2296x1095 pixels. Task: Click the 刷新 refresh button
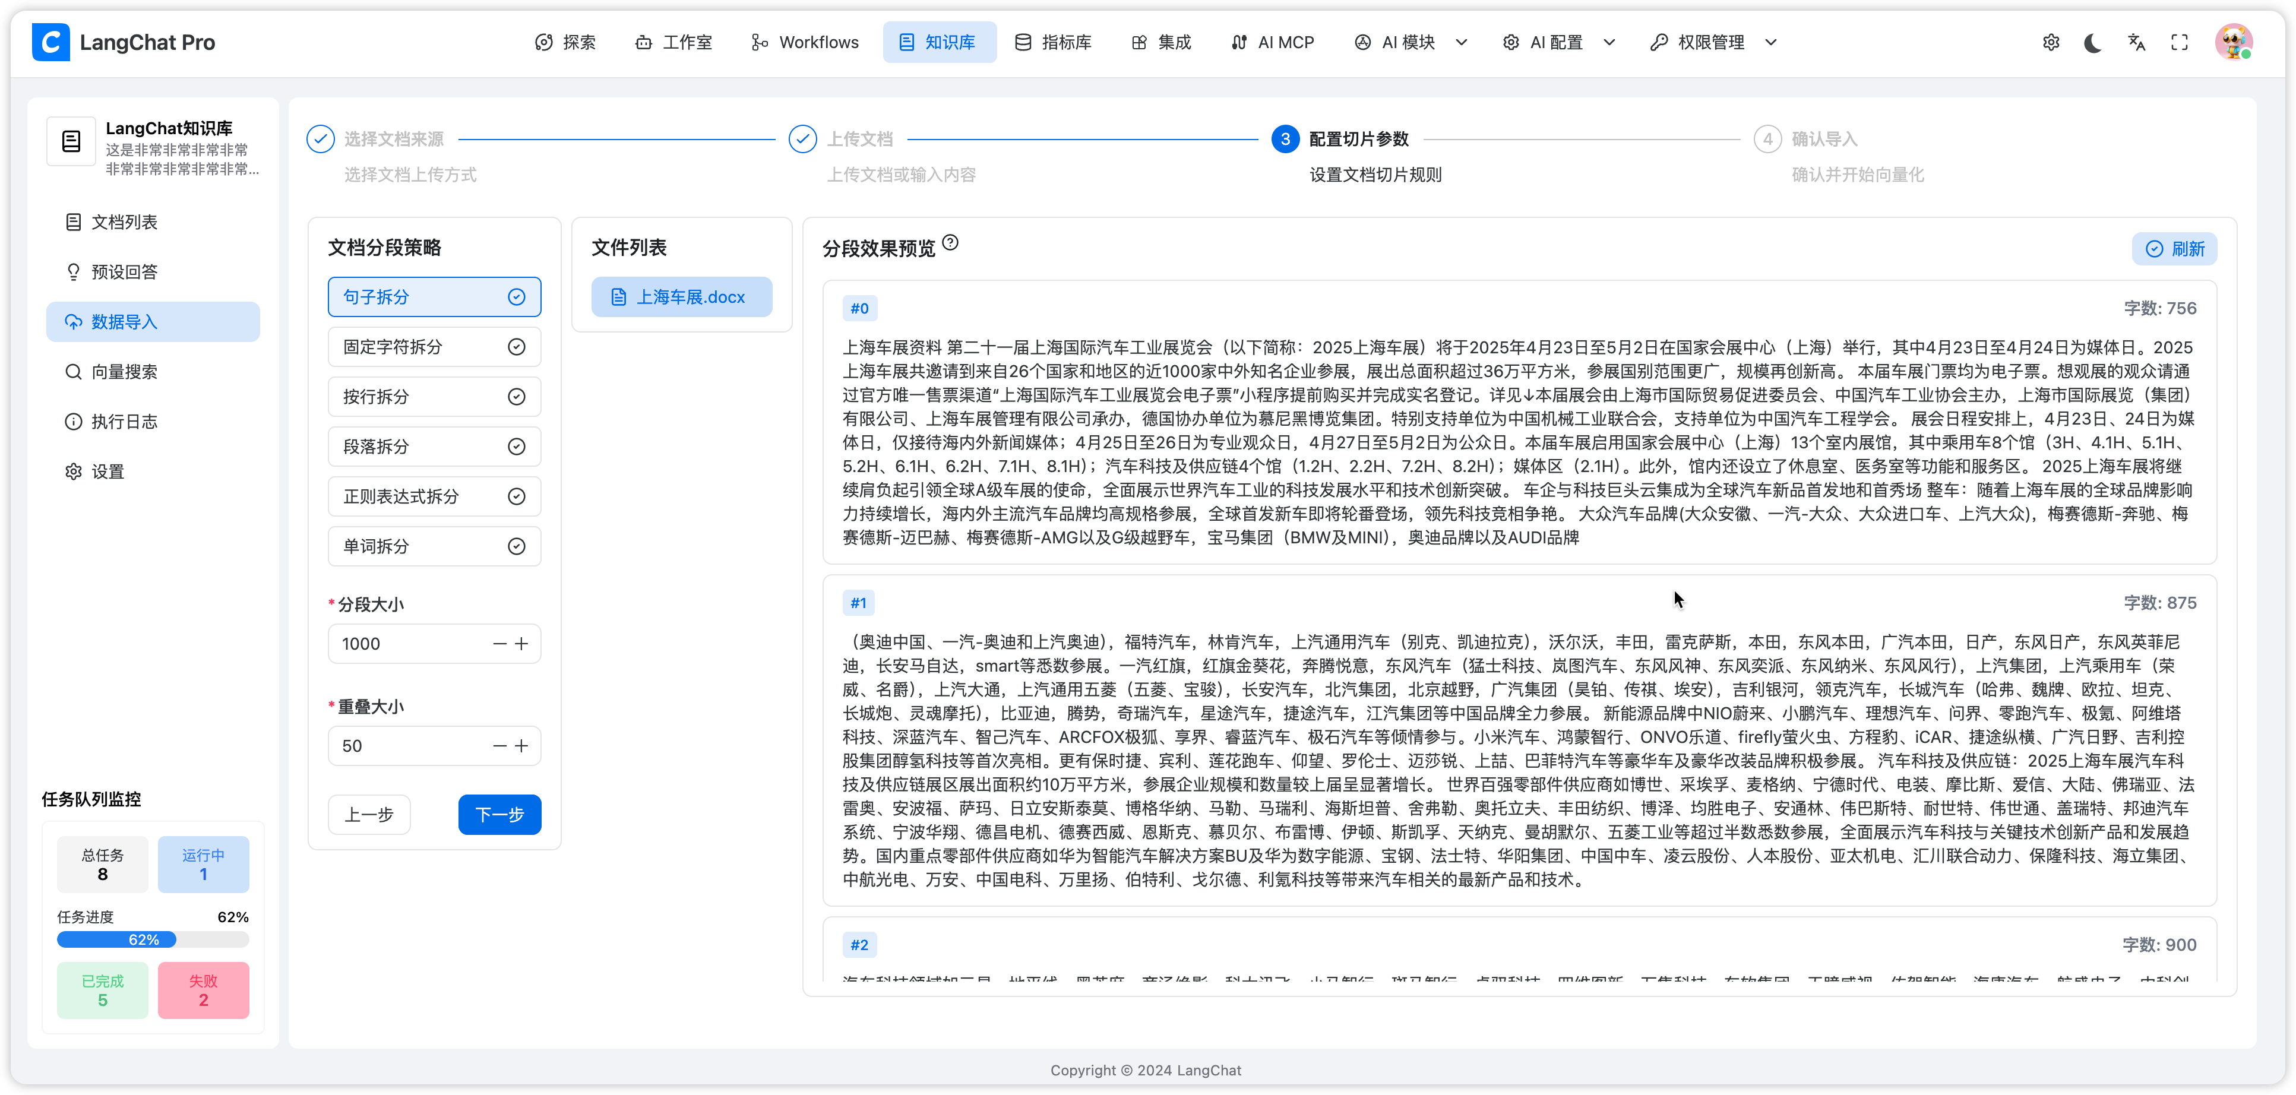(2174, 249)
